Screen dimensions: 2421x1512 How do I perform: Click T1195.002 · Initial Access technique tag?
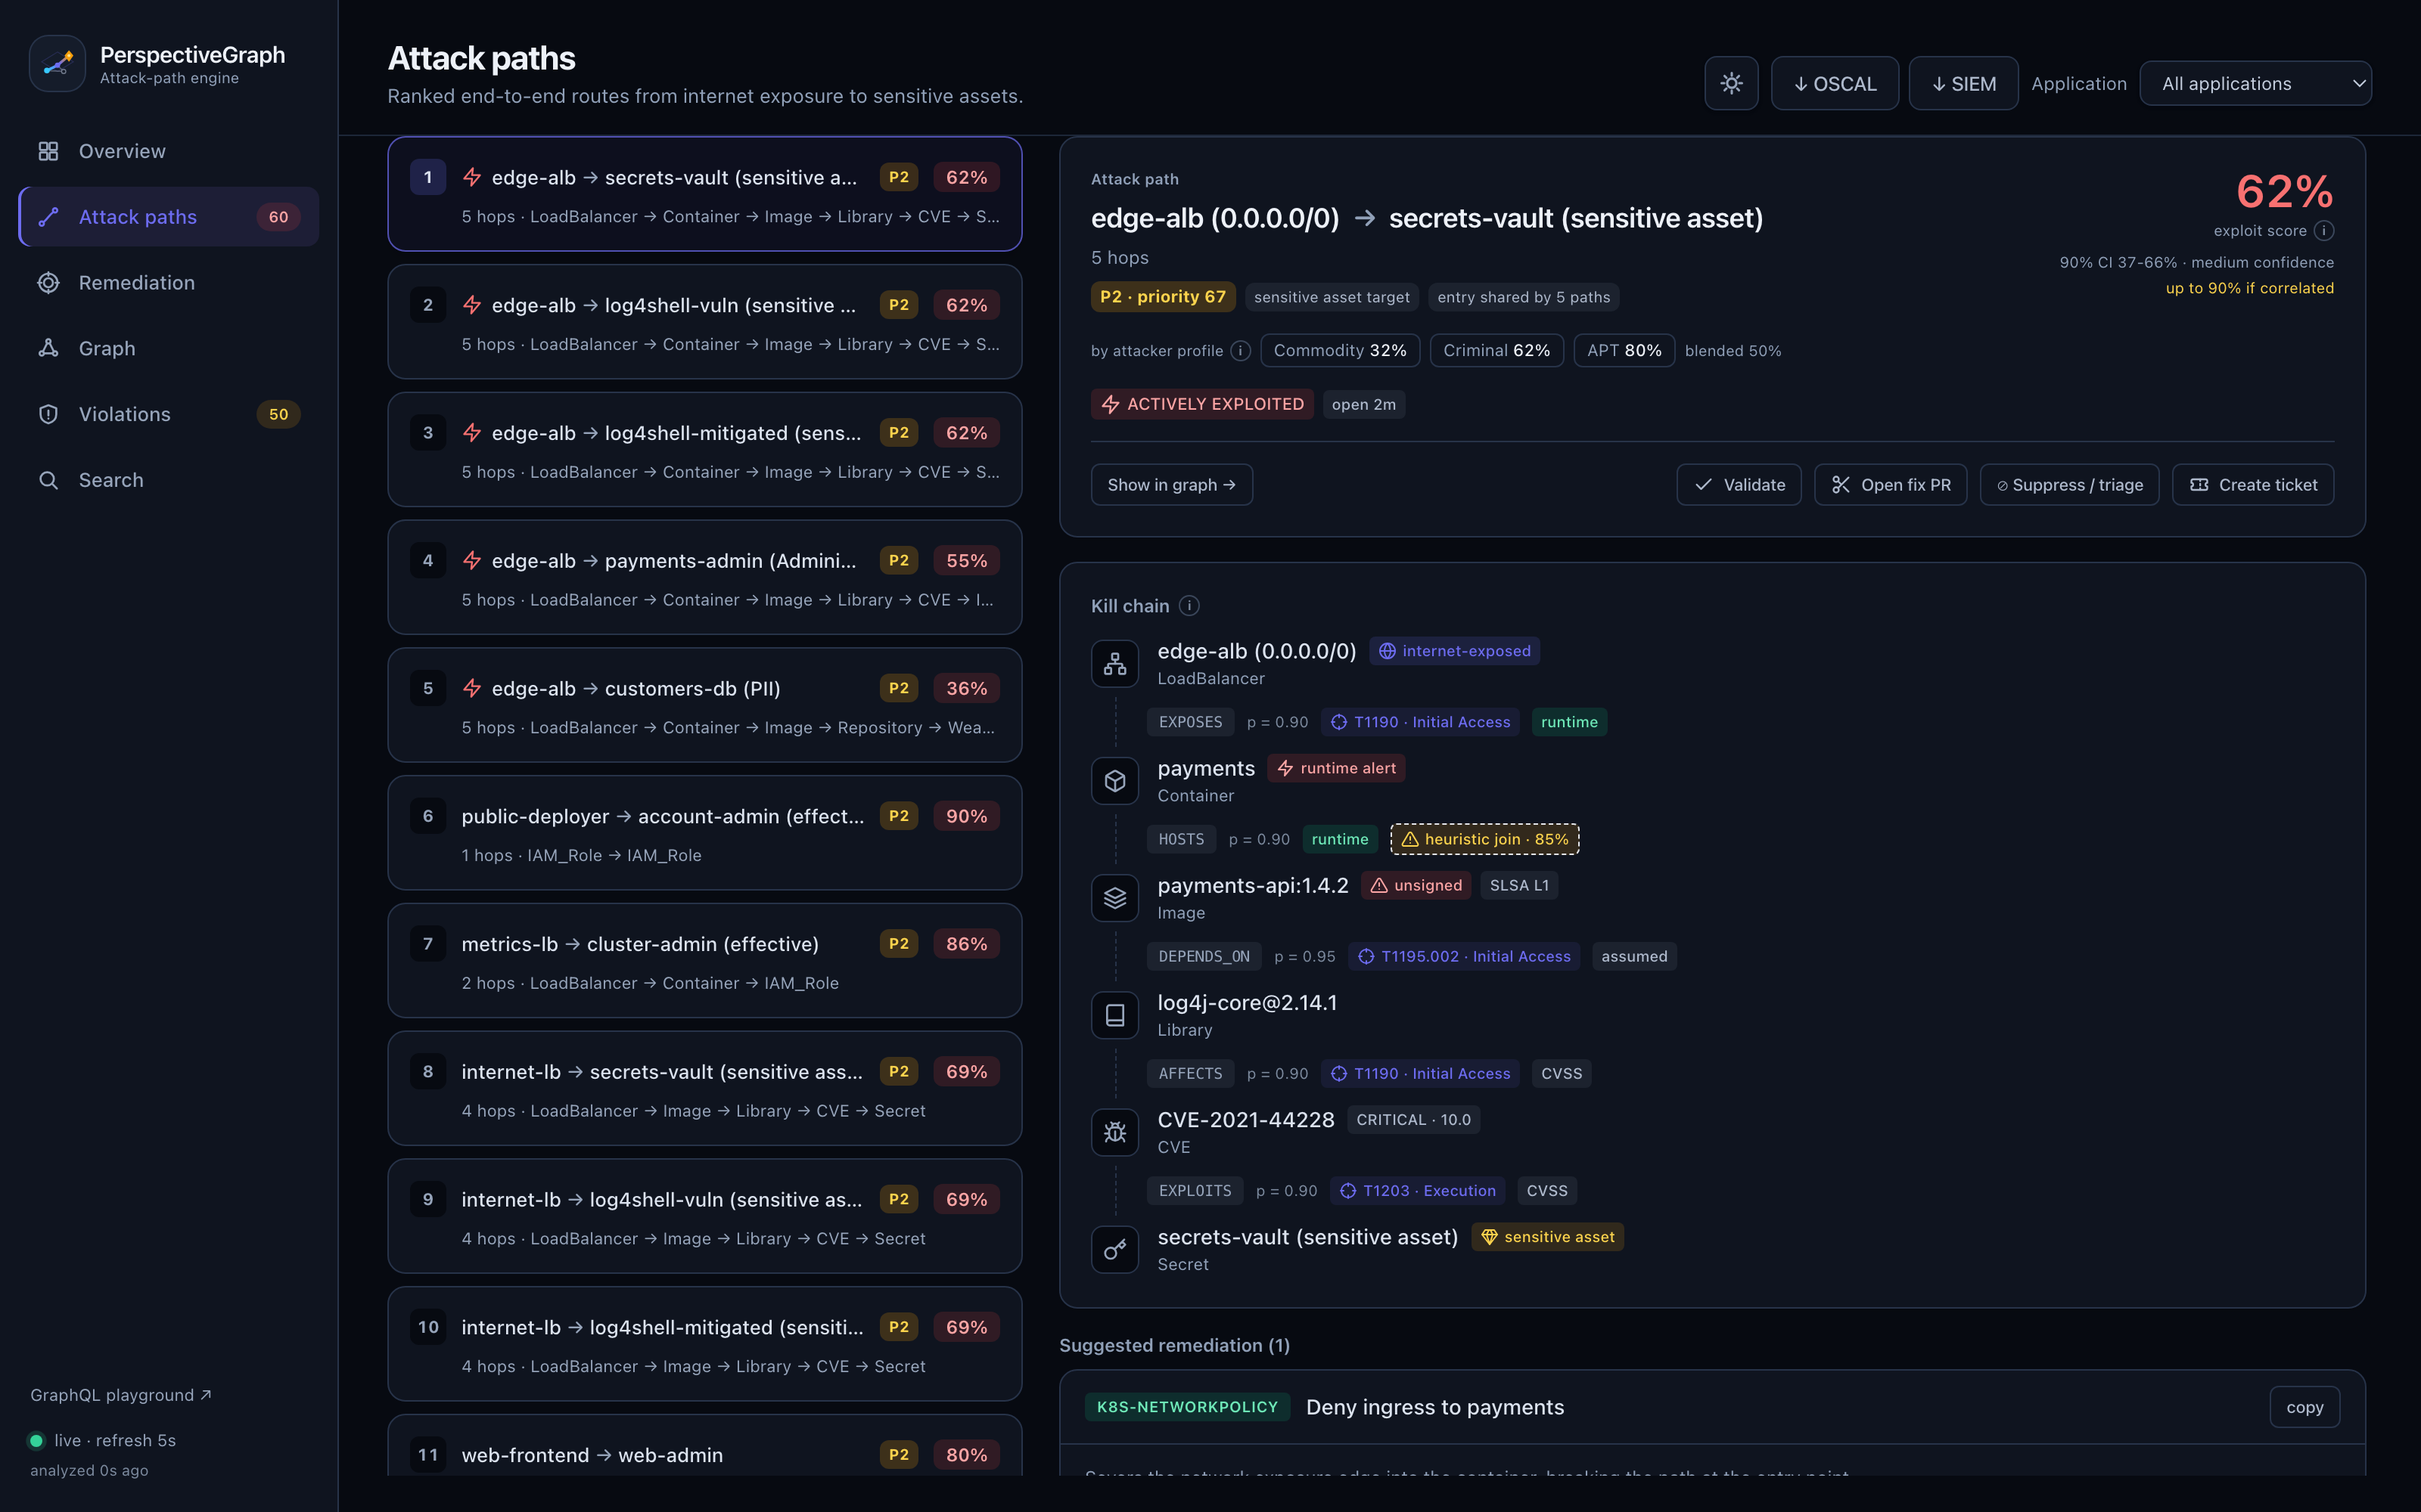click(1464, 956)
